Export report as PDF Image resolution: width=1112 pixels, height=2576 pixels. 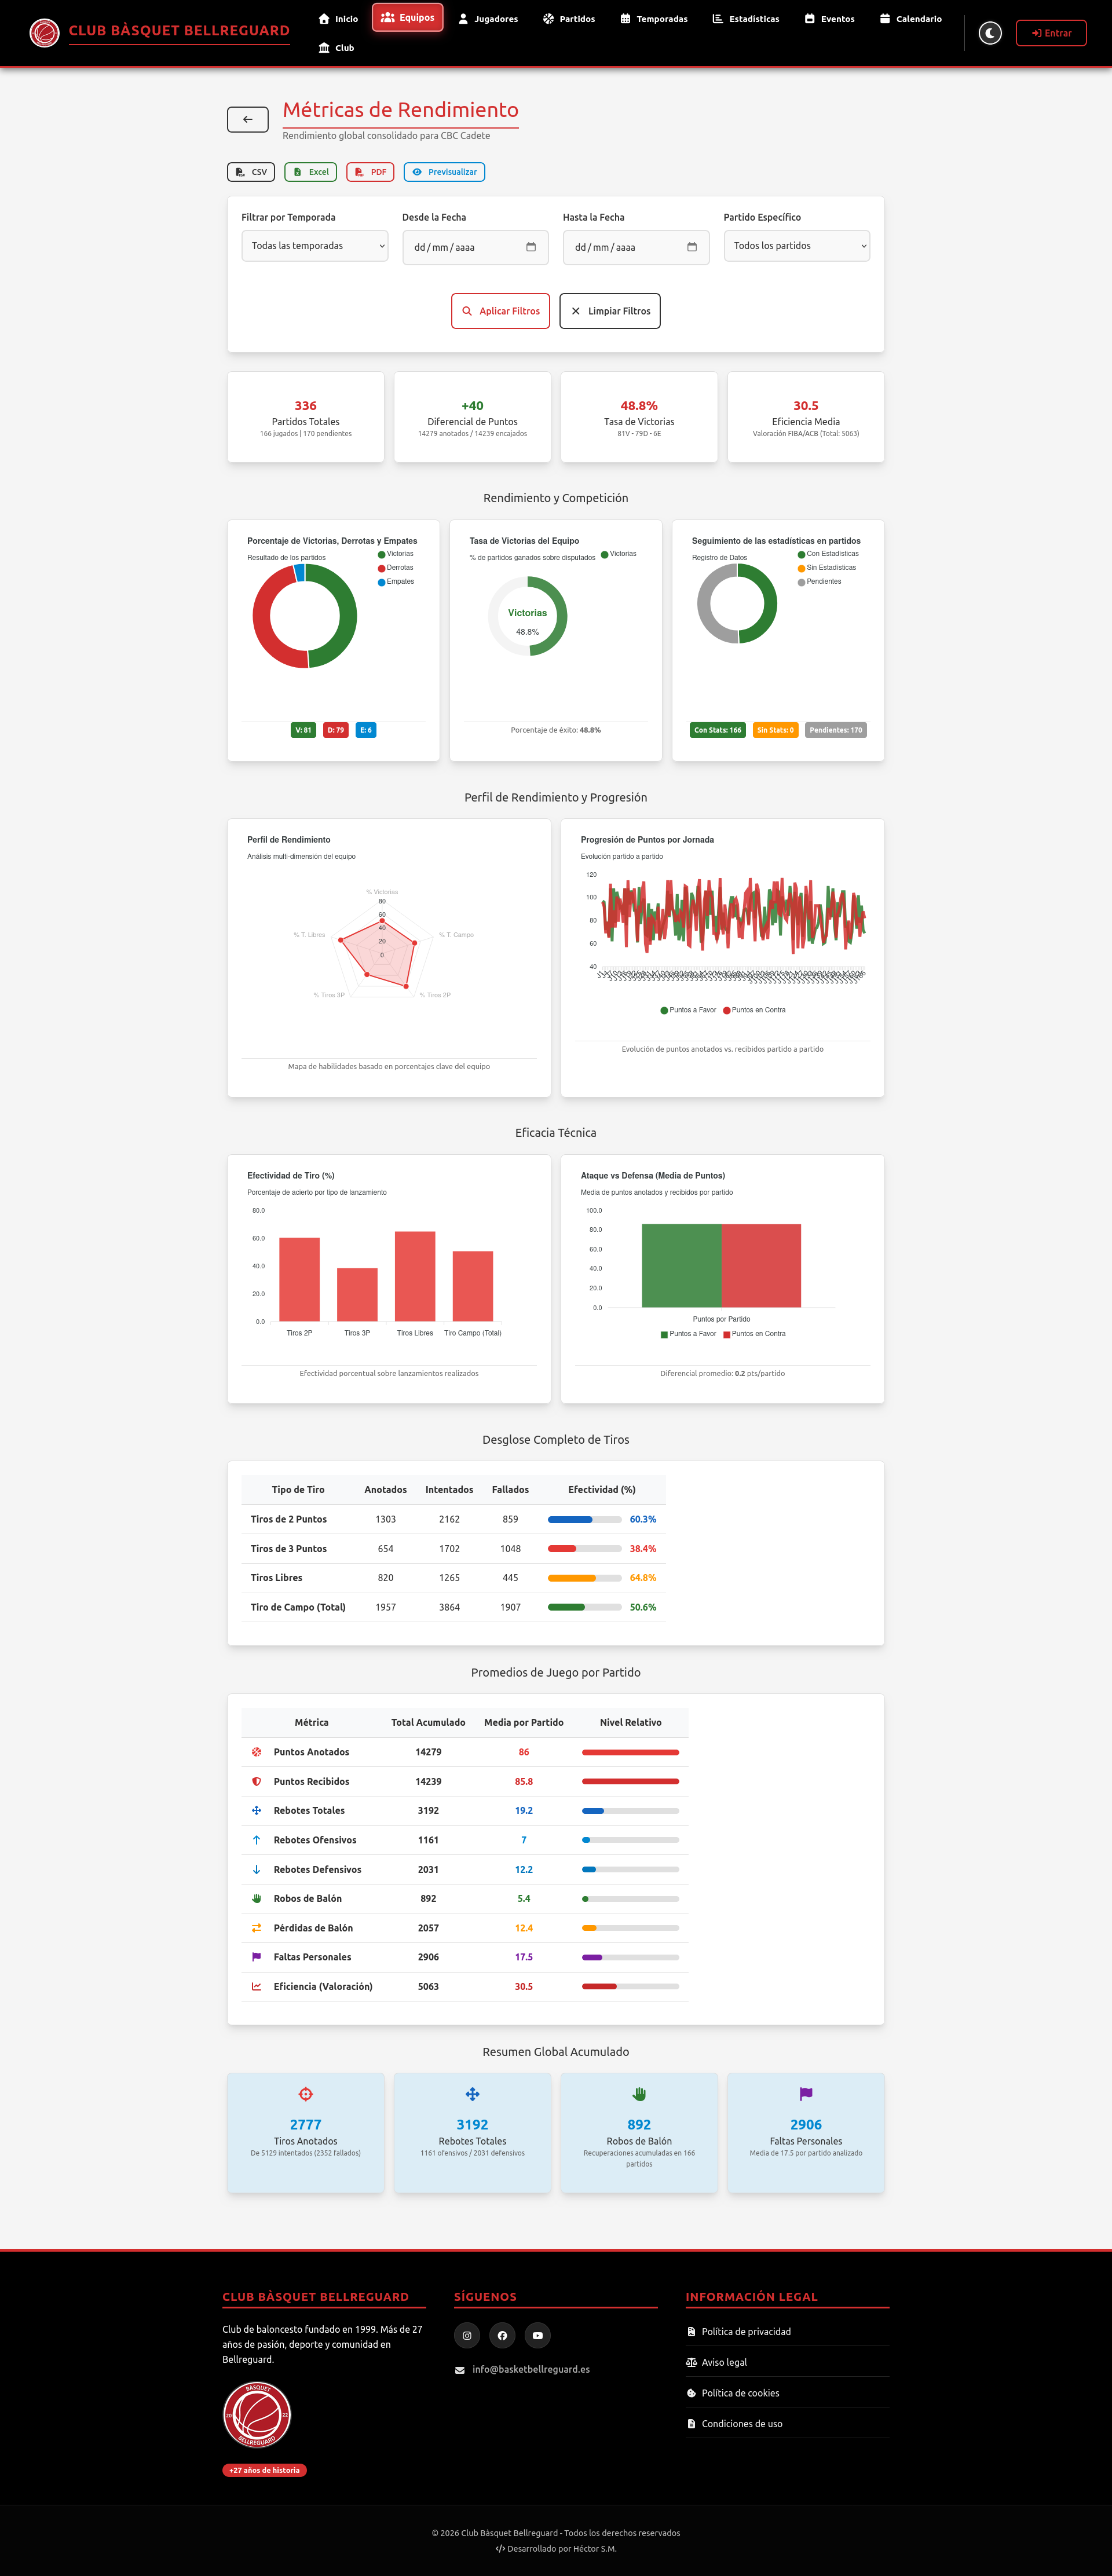click(x=370, y=172)
